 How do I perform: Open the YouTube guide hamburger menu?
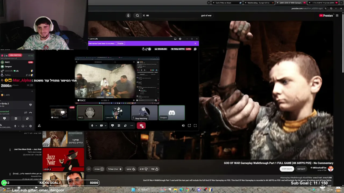pos(337,16)
